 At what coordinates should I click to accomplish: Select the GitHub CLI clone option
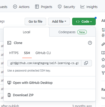point(43,53)
